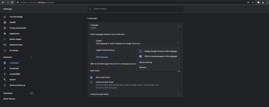Click the Customize spell check row
Viewport: 269px width, 107px height.
tap(135, 94)
